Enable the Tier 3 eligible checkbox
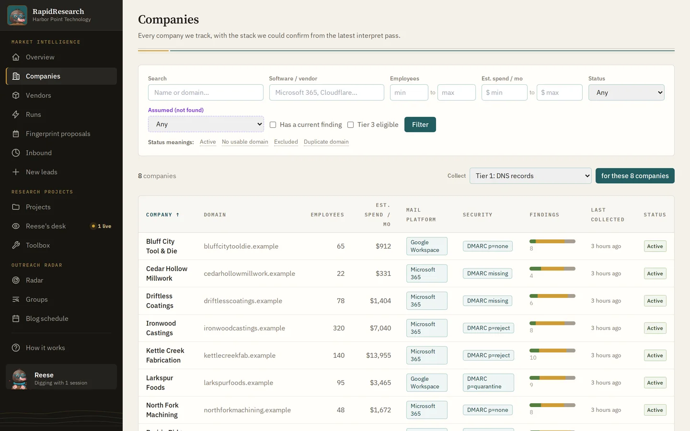 click(351, 125)
